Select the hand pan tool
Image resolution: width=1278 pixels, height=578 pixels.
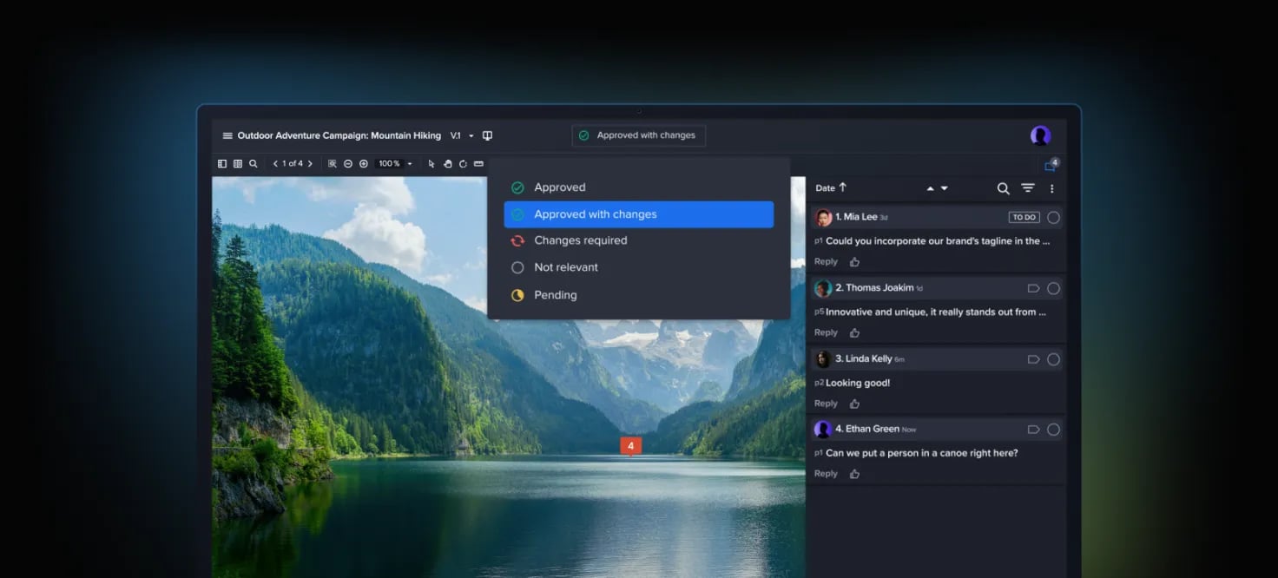tap(447, 163)
